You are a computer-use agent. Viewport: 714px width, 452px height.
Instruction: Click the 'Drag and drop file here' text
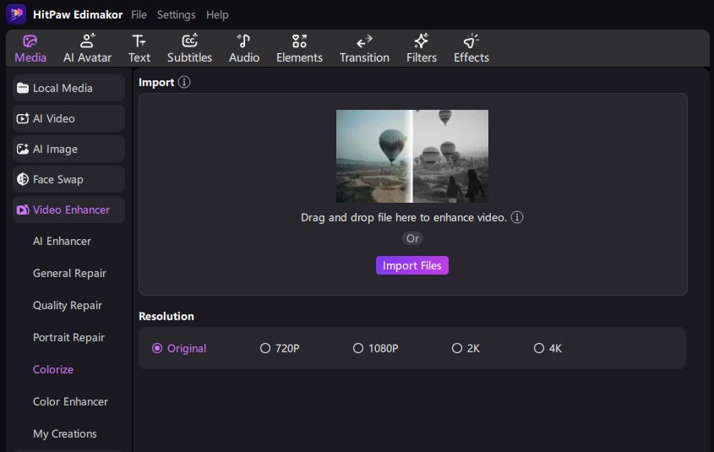(x=403, y=218)
